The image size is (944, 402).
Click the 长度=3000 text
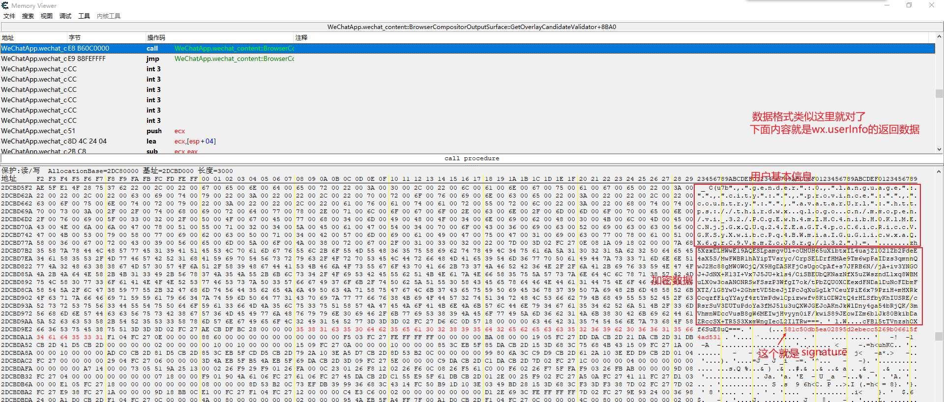click(x=215, y=171)
